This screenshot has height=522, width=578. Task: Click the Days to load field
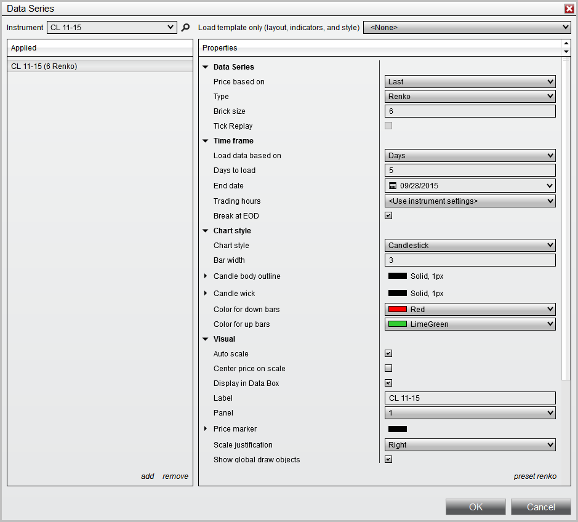click(470, 171)
